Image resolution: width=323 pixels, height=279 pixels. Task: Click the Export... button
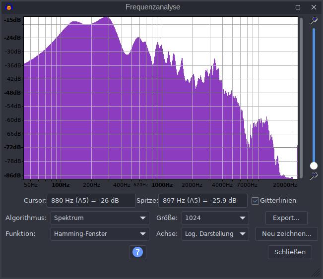286,218
